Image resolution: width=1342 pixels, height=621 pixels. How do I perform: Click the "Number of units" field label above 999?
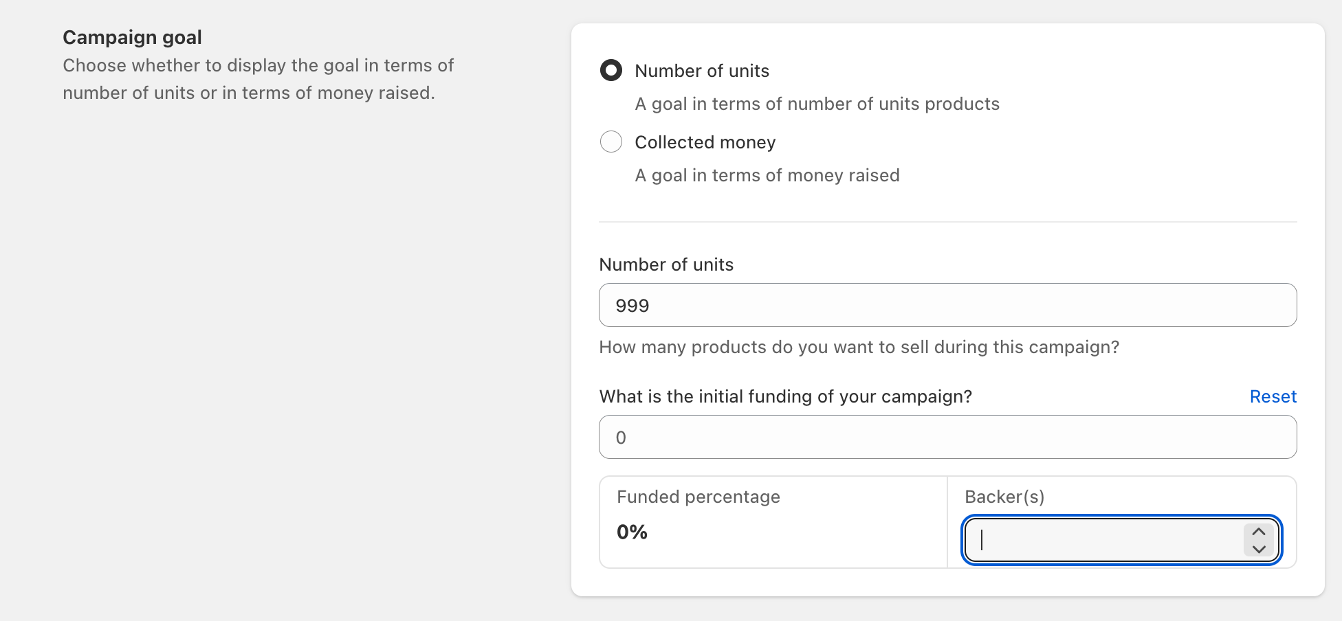pos(665,264)
